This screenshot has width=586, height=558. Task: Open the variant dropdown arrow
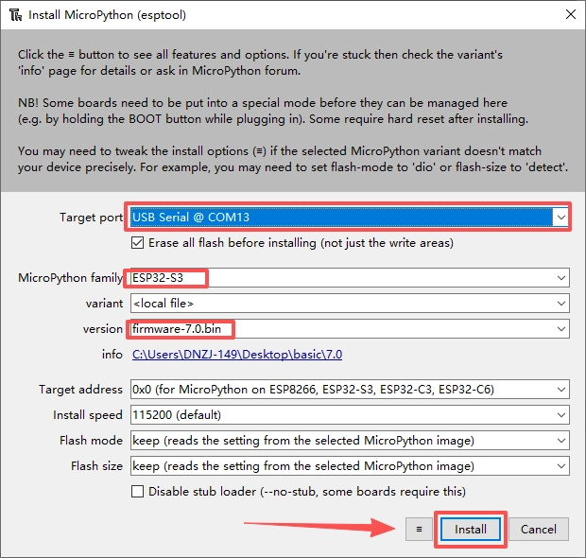tap(561, 304)
